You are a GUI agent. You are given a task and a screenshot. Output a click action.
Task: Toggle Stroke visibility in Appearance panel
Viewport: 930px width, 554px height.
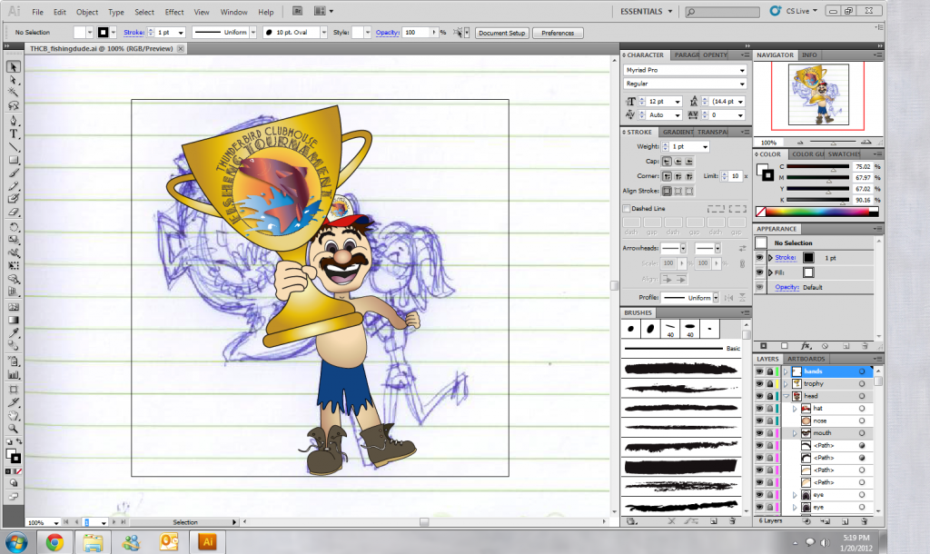click(760, 257)
